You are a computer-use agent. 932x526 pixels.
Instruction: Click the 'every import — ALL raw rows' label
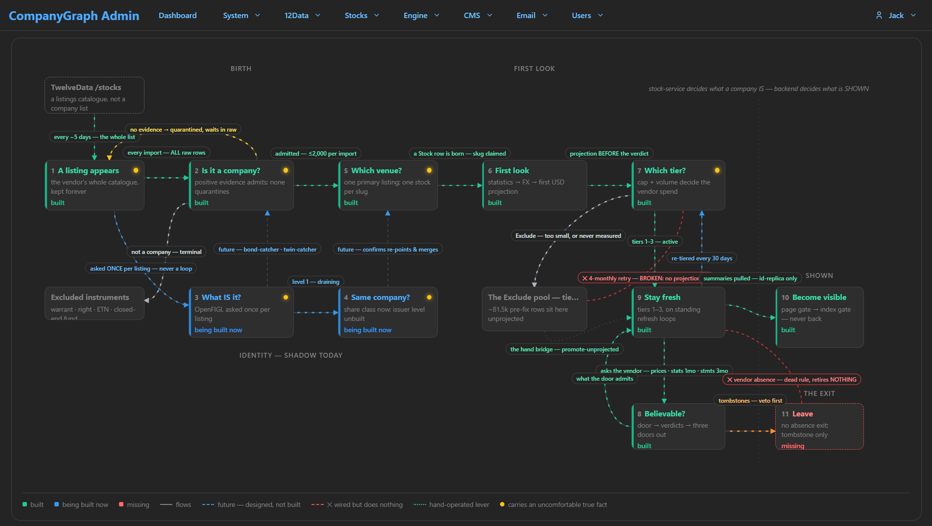click(167, 153)
